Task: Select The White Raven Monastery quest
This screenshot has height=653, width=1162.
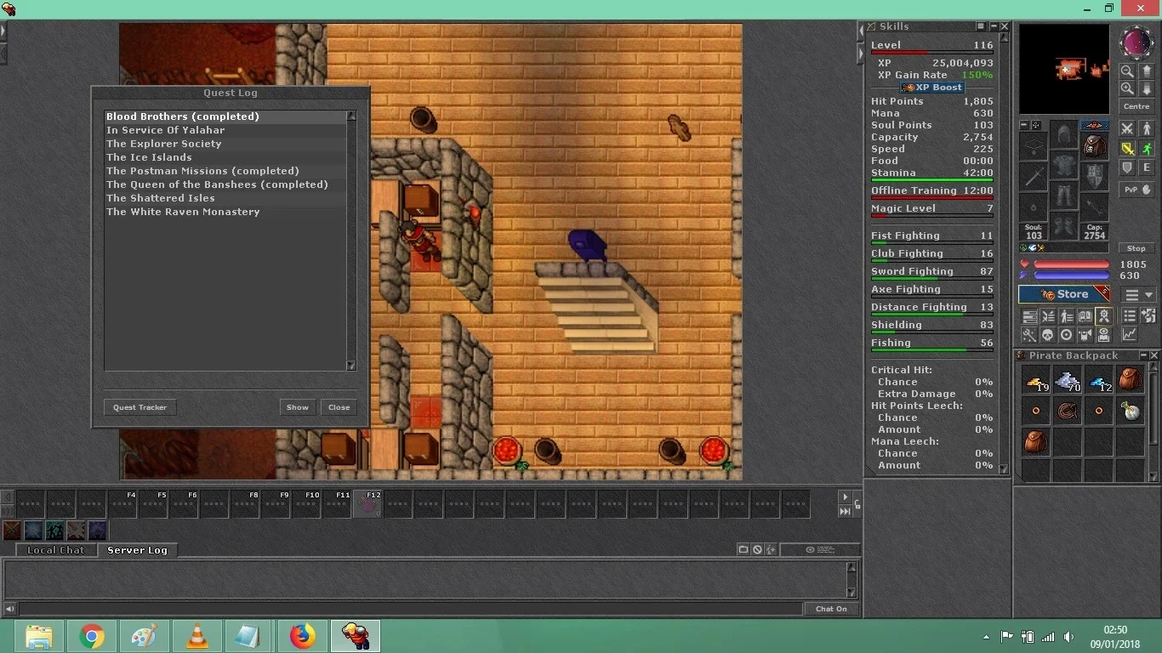Action: point(225,212)
